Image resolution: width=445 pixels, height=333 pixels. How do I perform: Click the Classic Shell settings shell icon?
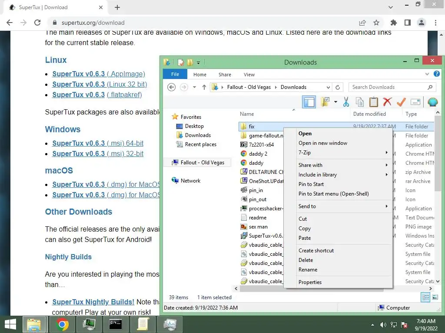pos(433,102)
